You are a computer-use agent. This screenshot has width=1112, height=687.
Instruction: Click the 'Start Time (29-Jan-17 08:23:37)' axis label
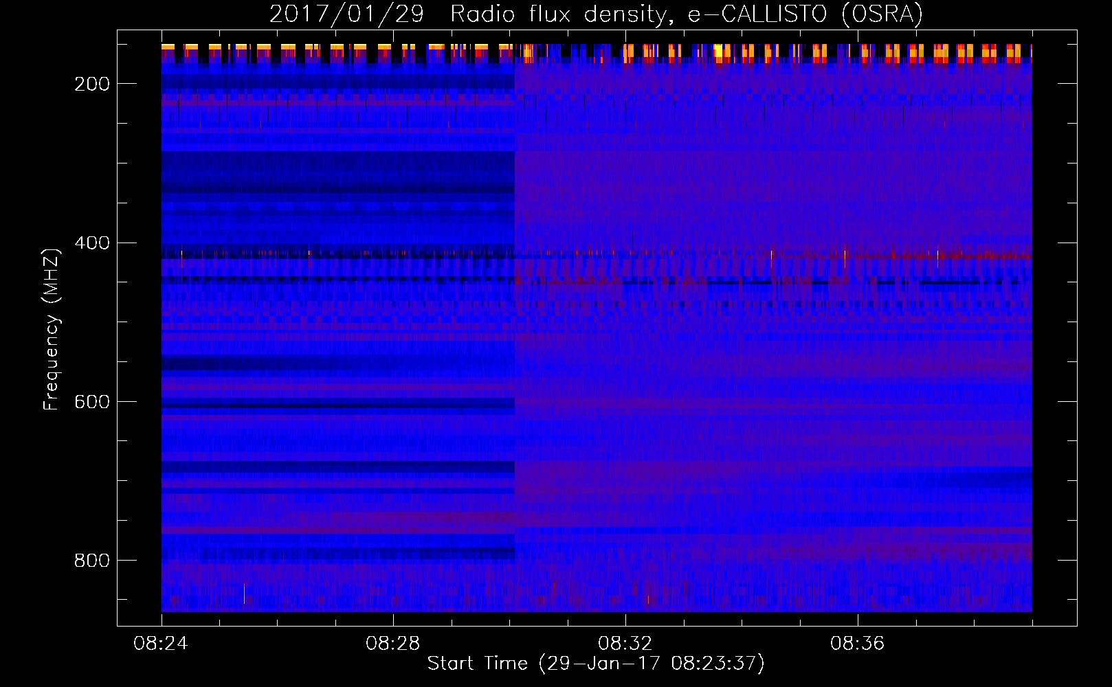point(596,664)
